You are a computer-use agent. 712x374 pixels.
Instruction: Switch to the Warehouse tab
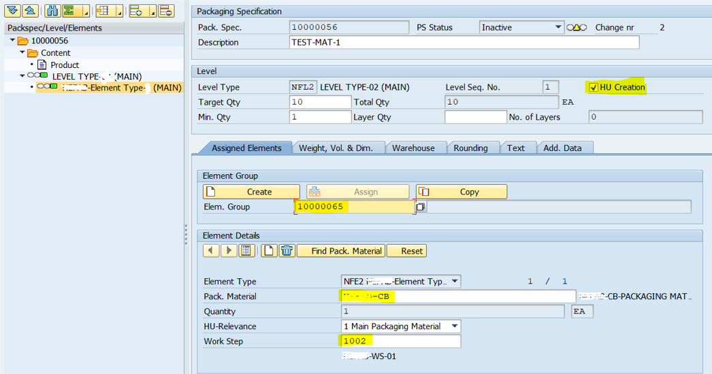pos(413,148)
